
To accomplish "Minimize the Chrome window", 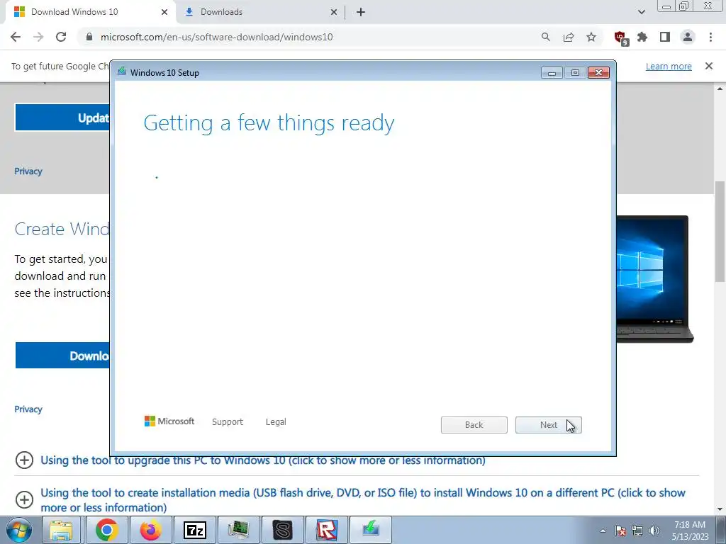I will tap(666, 6).
